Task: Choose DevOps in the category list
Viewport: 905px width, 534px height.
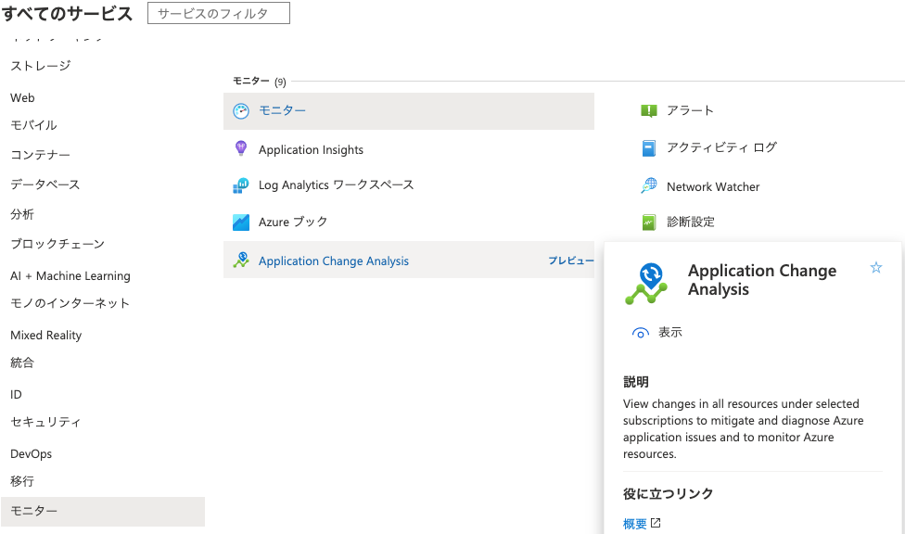Action: (x=32, y=453)
